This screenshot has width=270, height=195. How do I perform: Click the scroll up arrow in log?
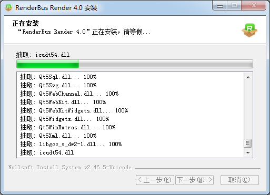click(x=248, y=77)
